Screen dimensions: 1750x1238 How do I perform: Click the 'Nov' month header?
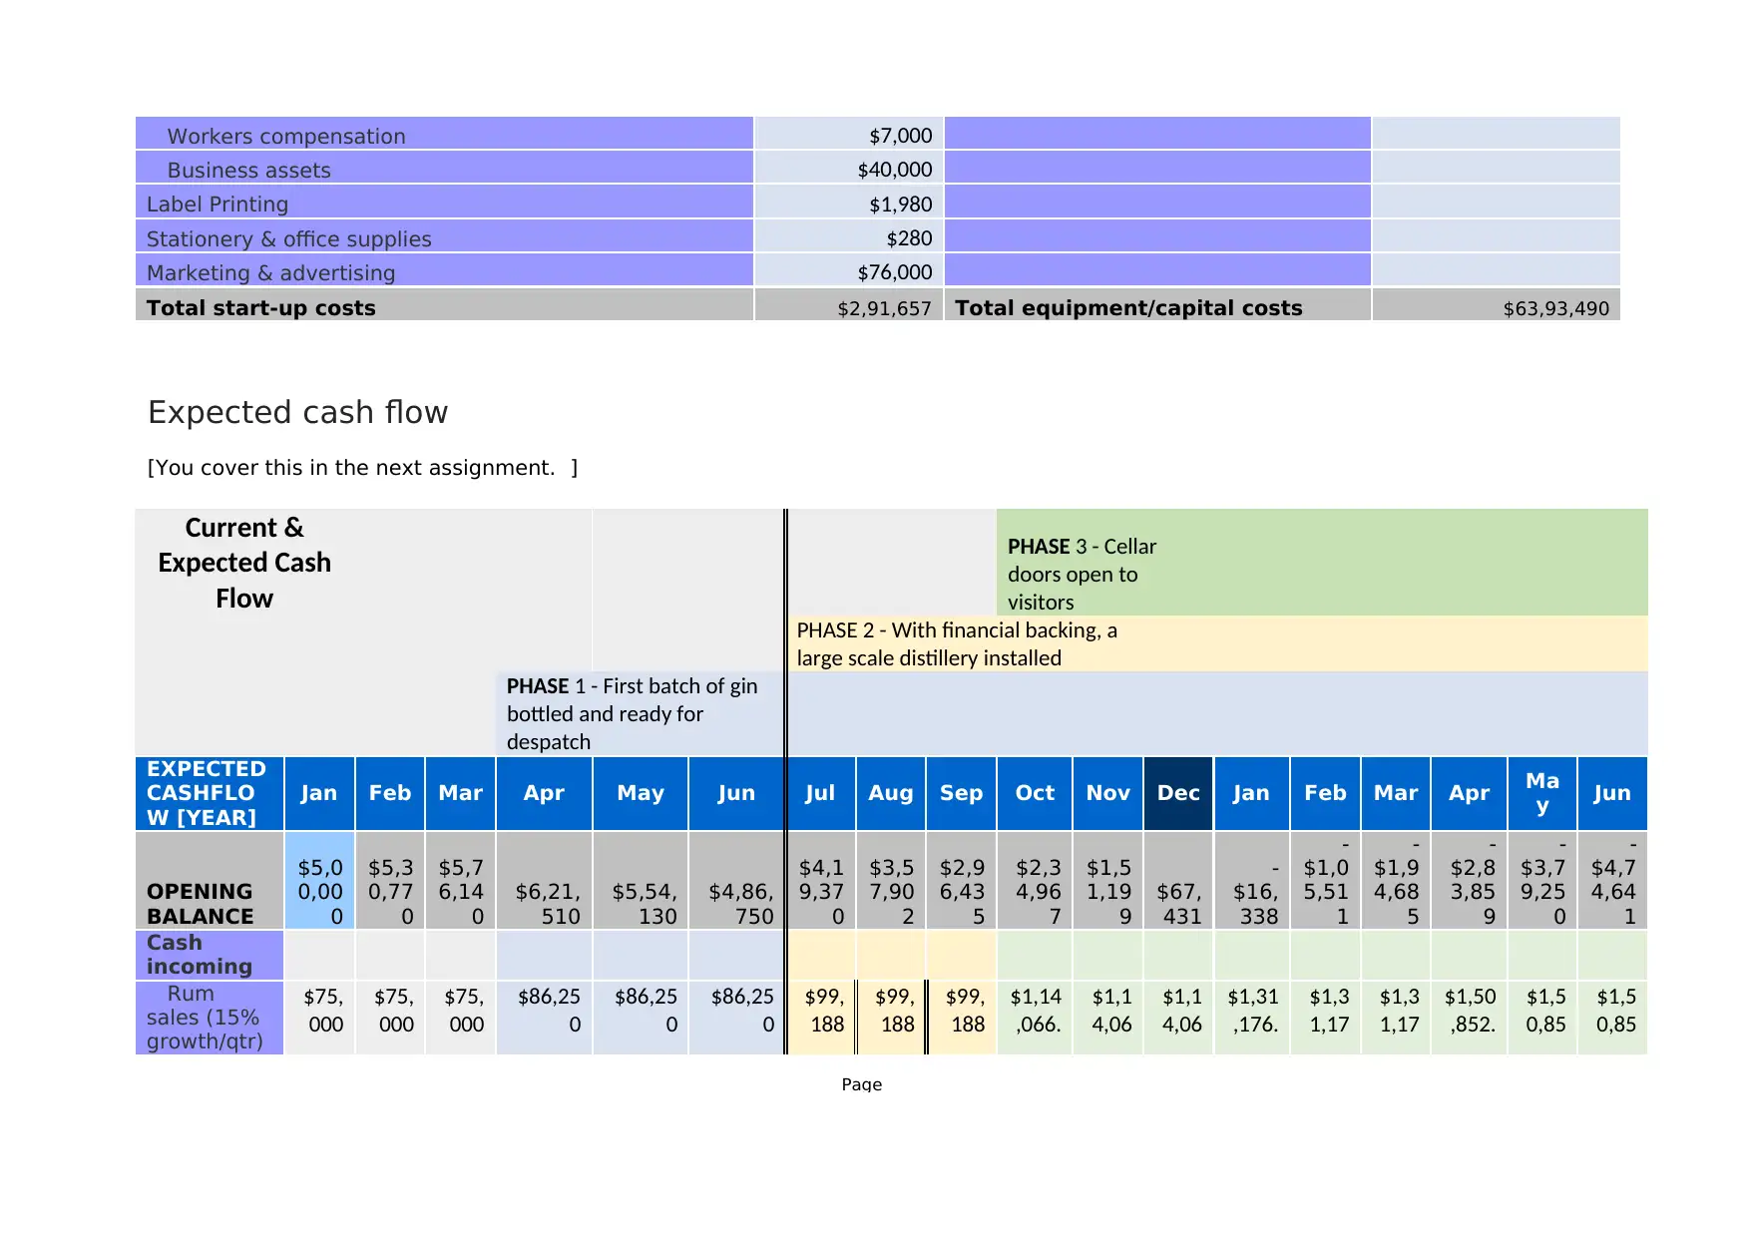point(1107,793)
